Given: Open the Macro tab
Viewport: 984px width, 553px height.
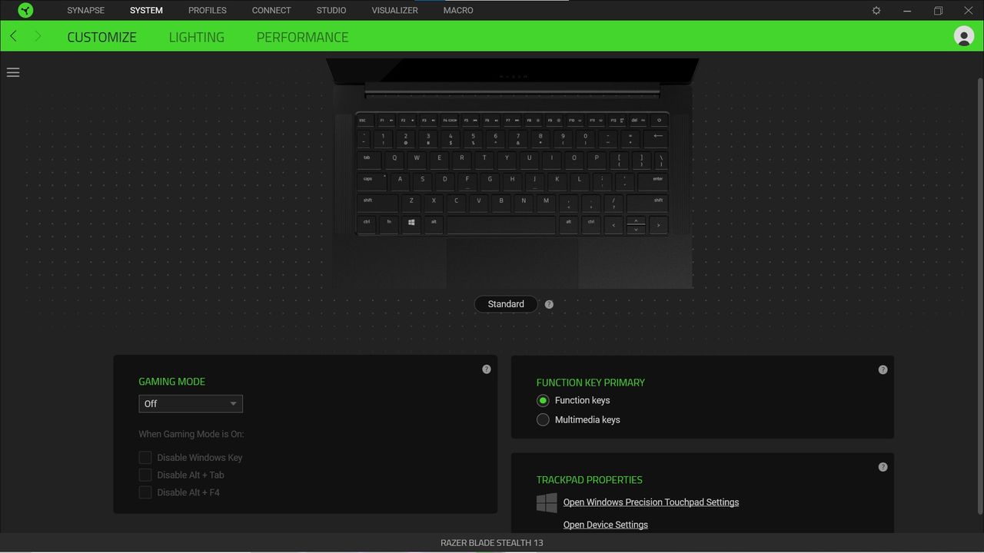Looking at the screenshot, I should tap(458, 10).
